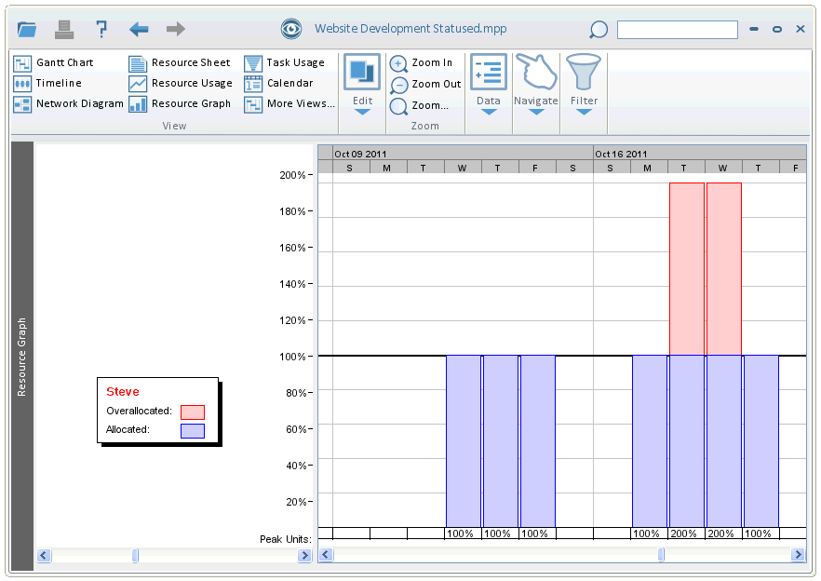This screenshot has width=821, height=581.
Task: Click the print icon in the title bar
Action: [x=64, y=29]
